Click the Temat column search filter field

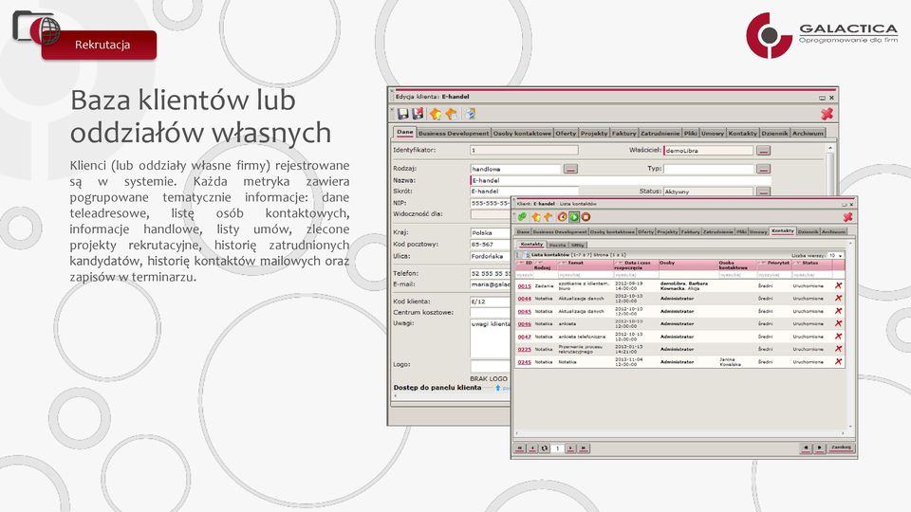tap(586, 275)
